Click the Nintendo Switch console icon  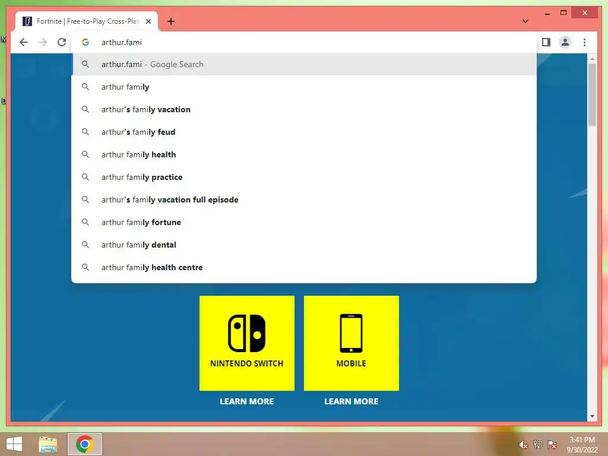point(246,333)
